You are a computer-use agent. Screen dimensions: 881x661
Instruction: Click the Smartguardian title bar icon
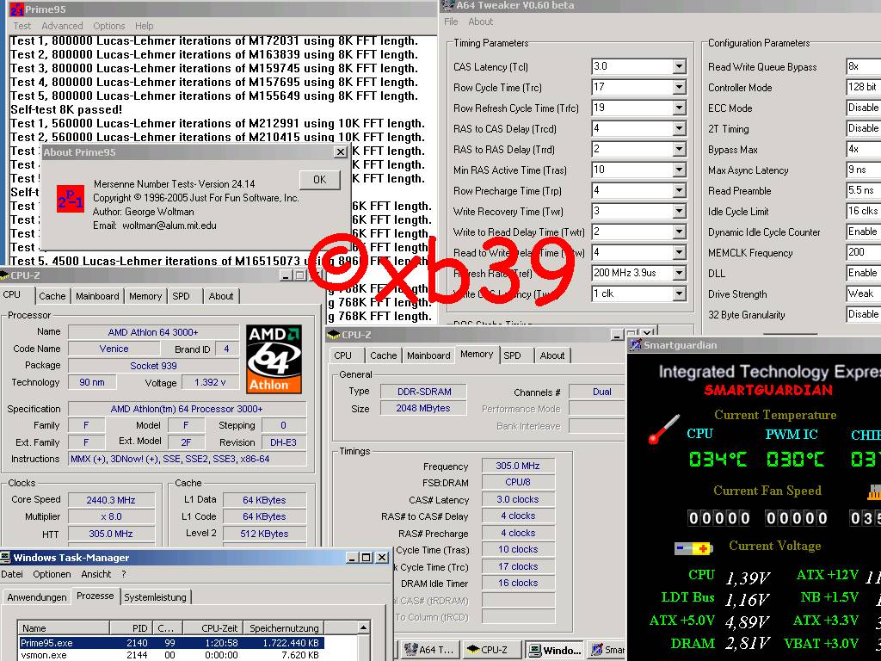pos(636,345)
